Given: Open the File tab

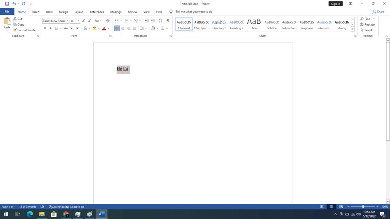Looking at the screenshot, I should 7,12.
